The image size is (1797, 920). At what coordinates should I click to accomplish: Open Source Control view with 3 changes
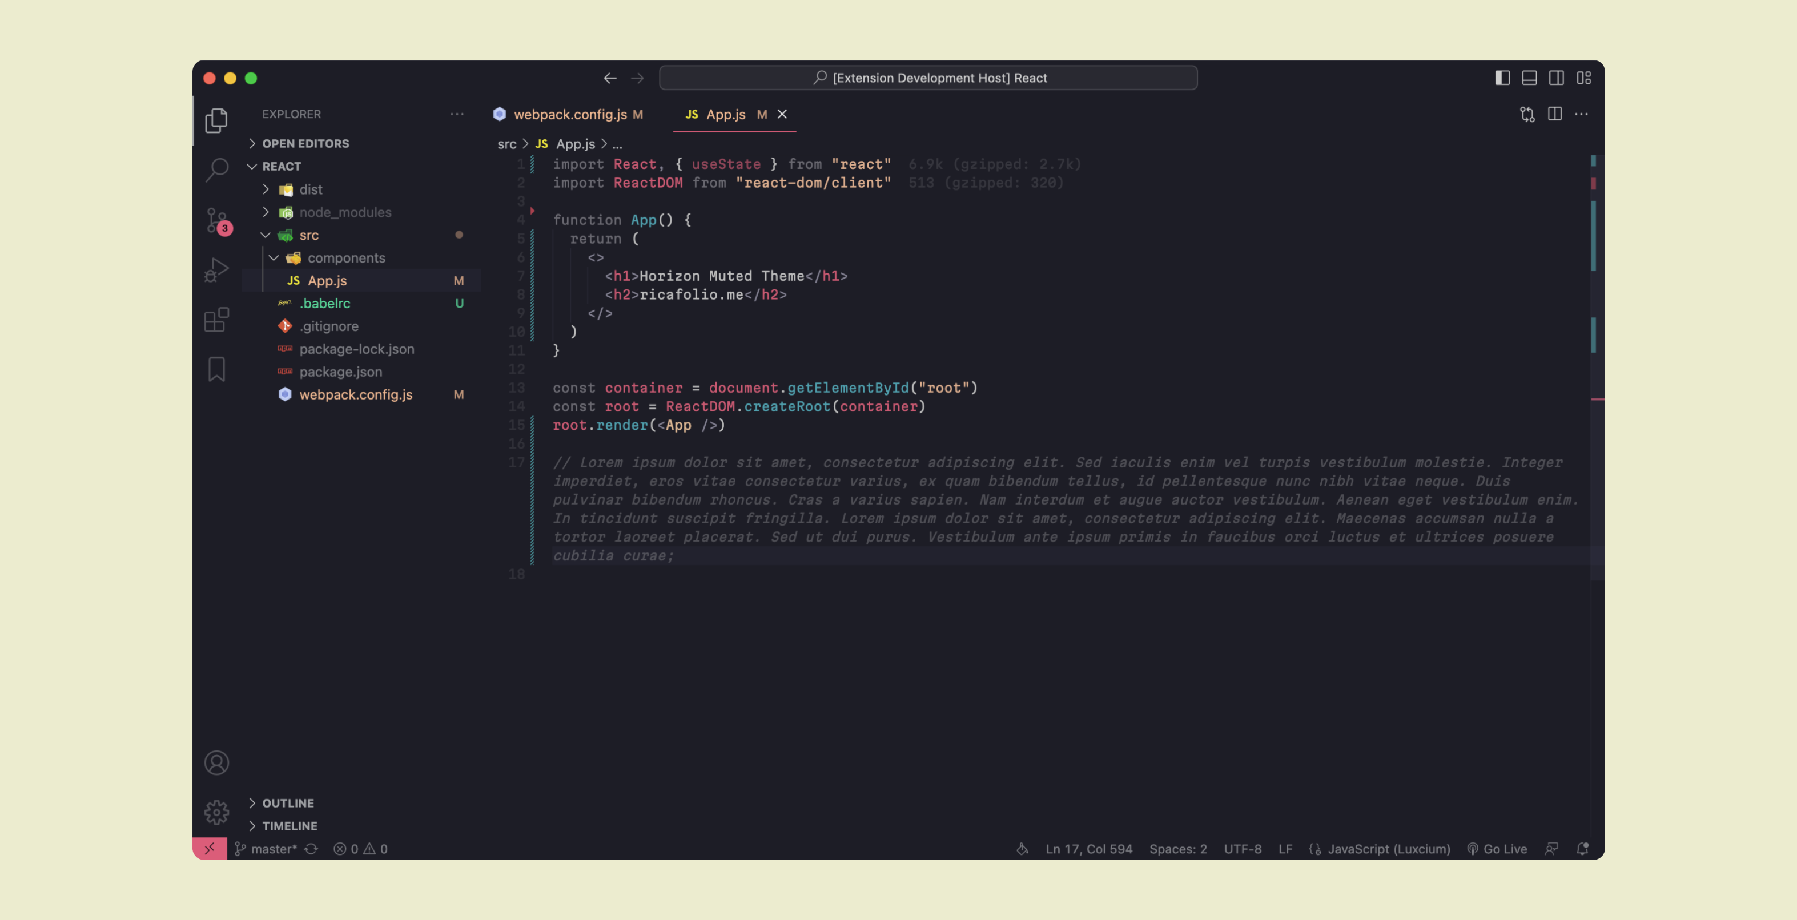217,220
